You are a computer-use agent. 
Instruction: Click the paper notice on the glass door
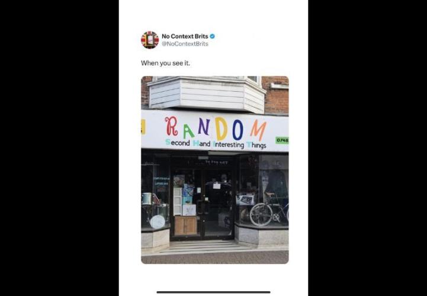click(x=217, y=186)
